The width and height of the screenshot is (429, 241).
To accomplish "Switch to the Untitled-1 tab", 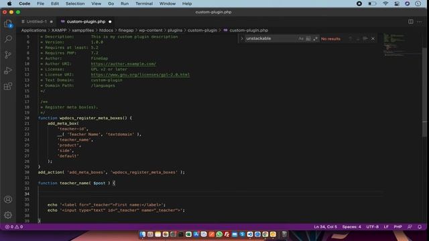I will pyautogui.click(x=37, y=21).
